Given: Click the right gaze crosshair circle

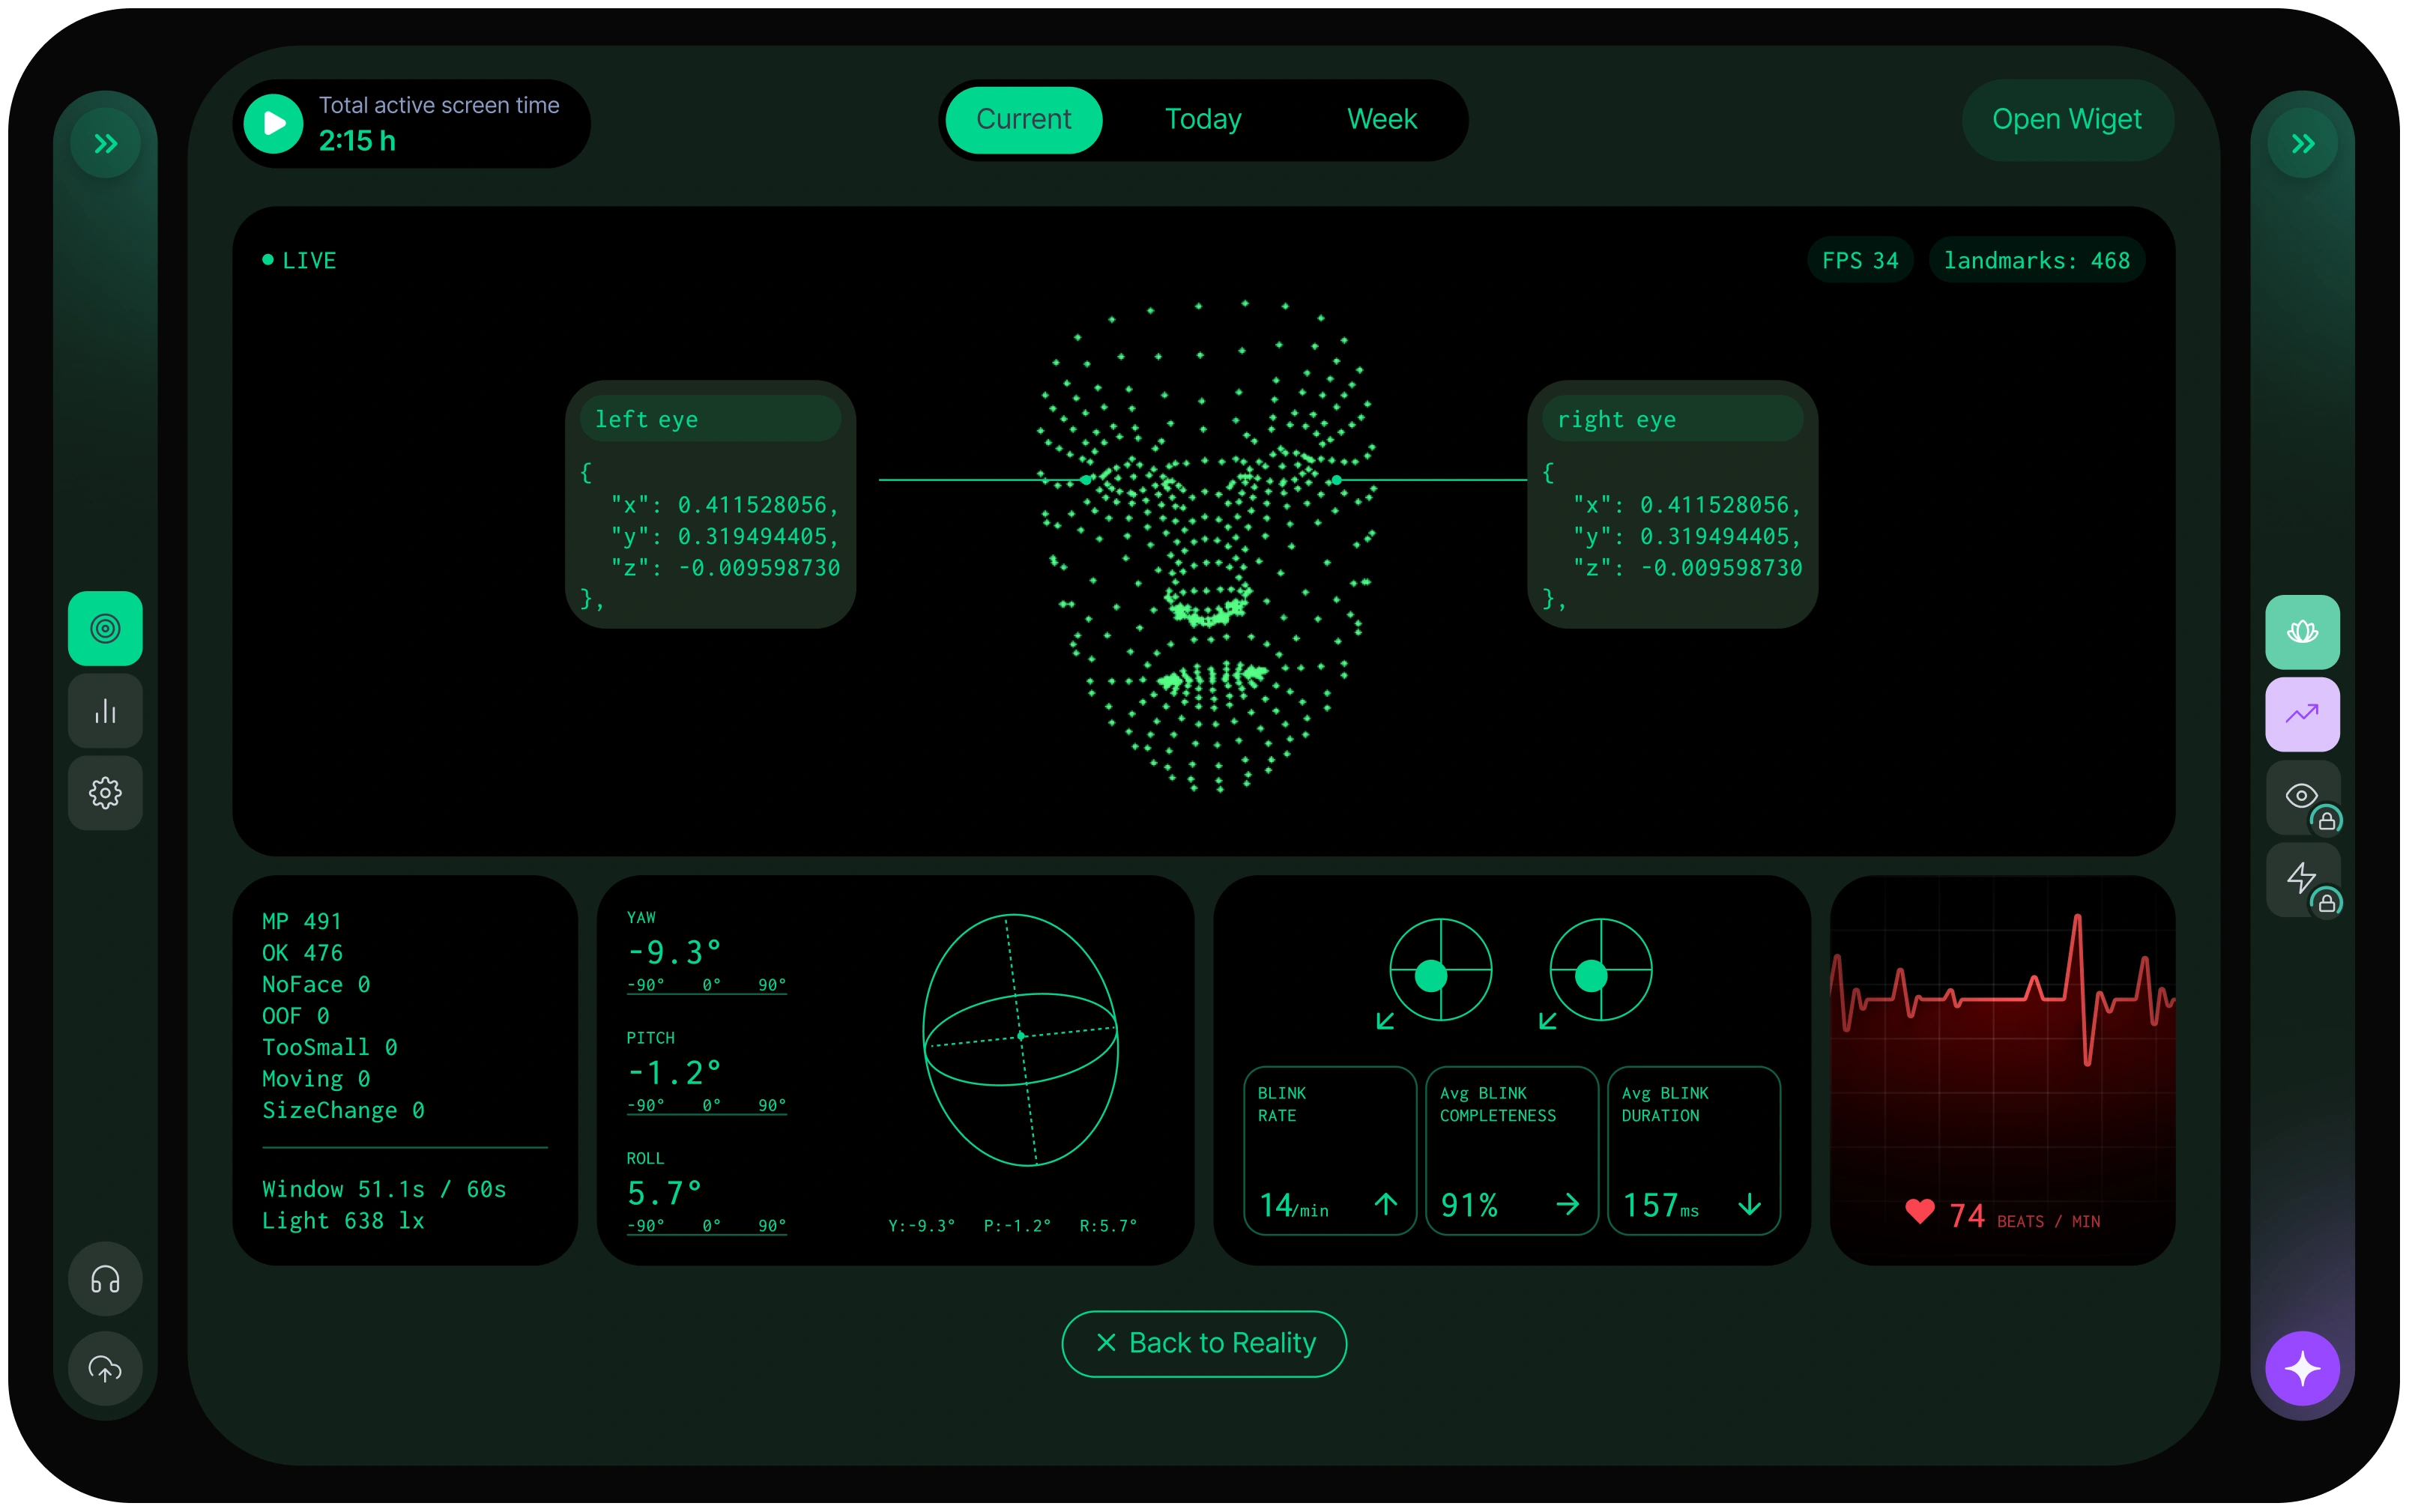Looking at the screenshot, I should [1600, 969].
